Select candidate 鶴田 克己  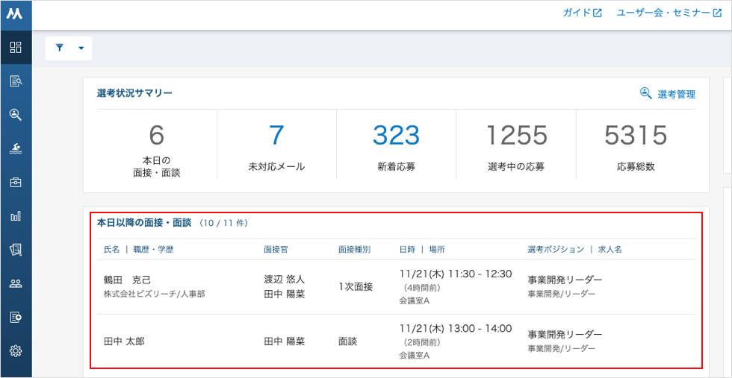[x=128, y=280]
